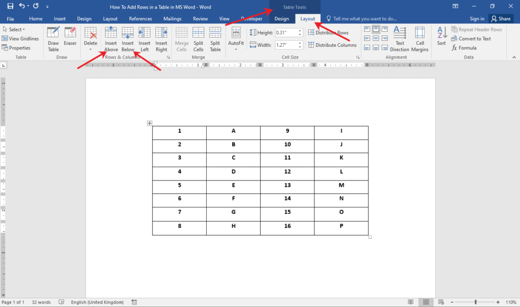Open the Formula dialog

(464, 48)
